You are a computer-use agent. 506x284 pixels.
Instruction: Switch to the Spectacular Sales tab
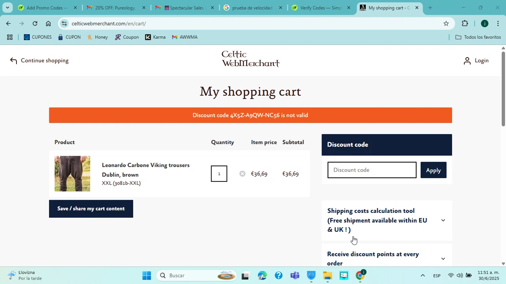point(185,8)
